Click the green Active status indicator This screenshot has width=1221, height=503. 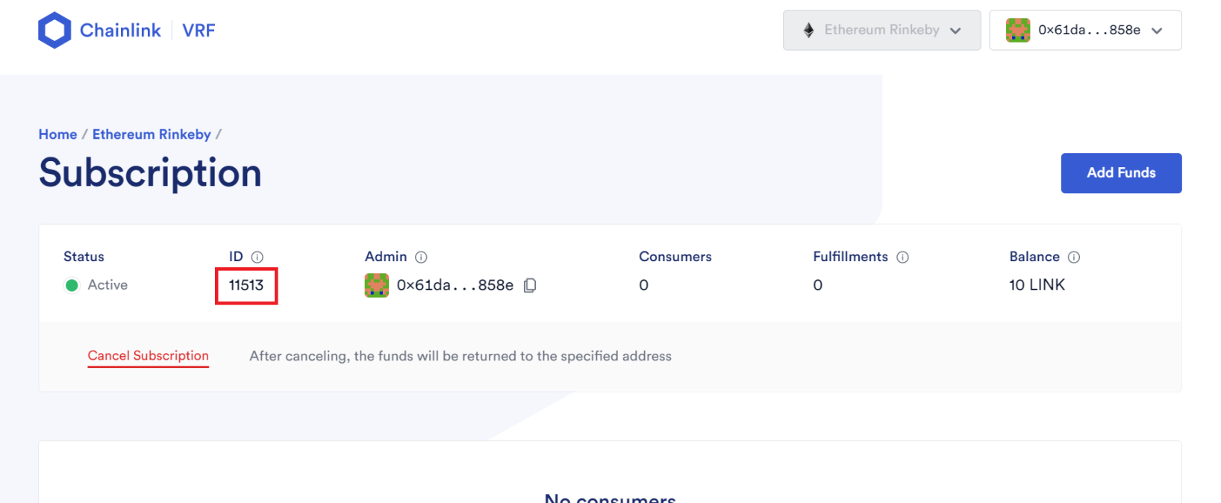[x=72, y=285]
